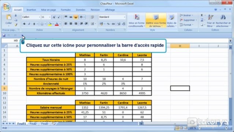
Task: Open Rechercher et sélectionner dropdown
Action: 223,21
